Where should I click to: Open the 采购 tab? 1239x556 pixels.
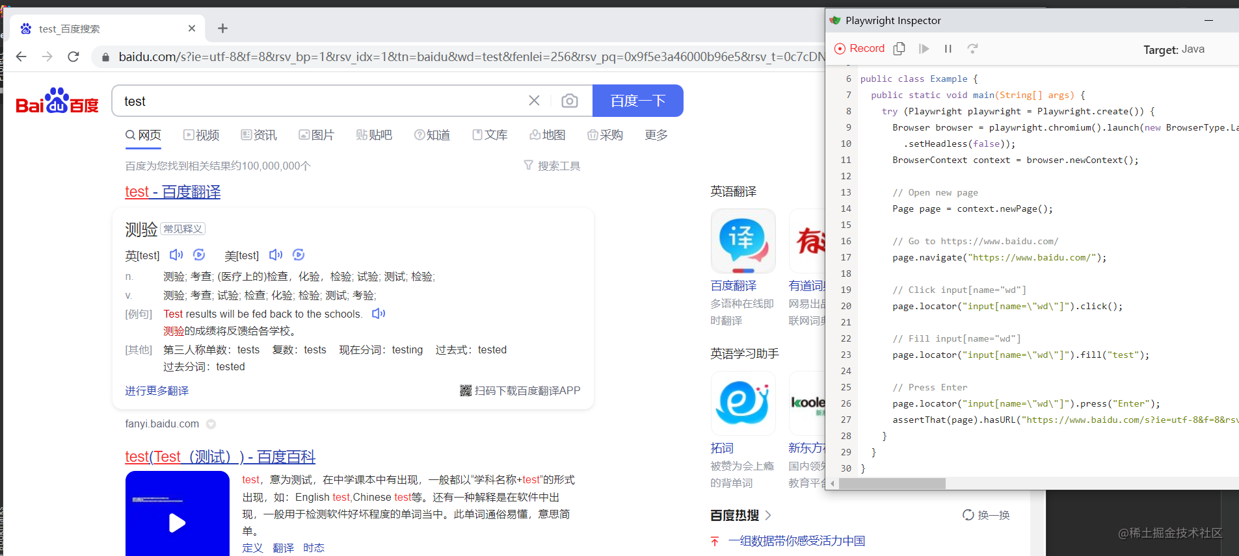click(x=606, y=135)
